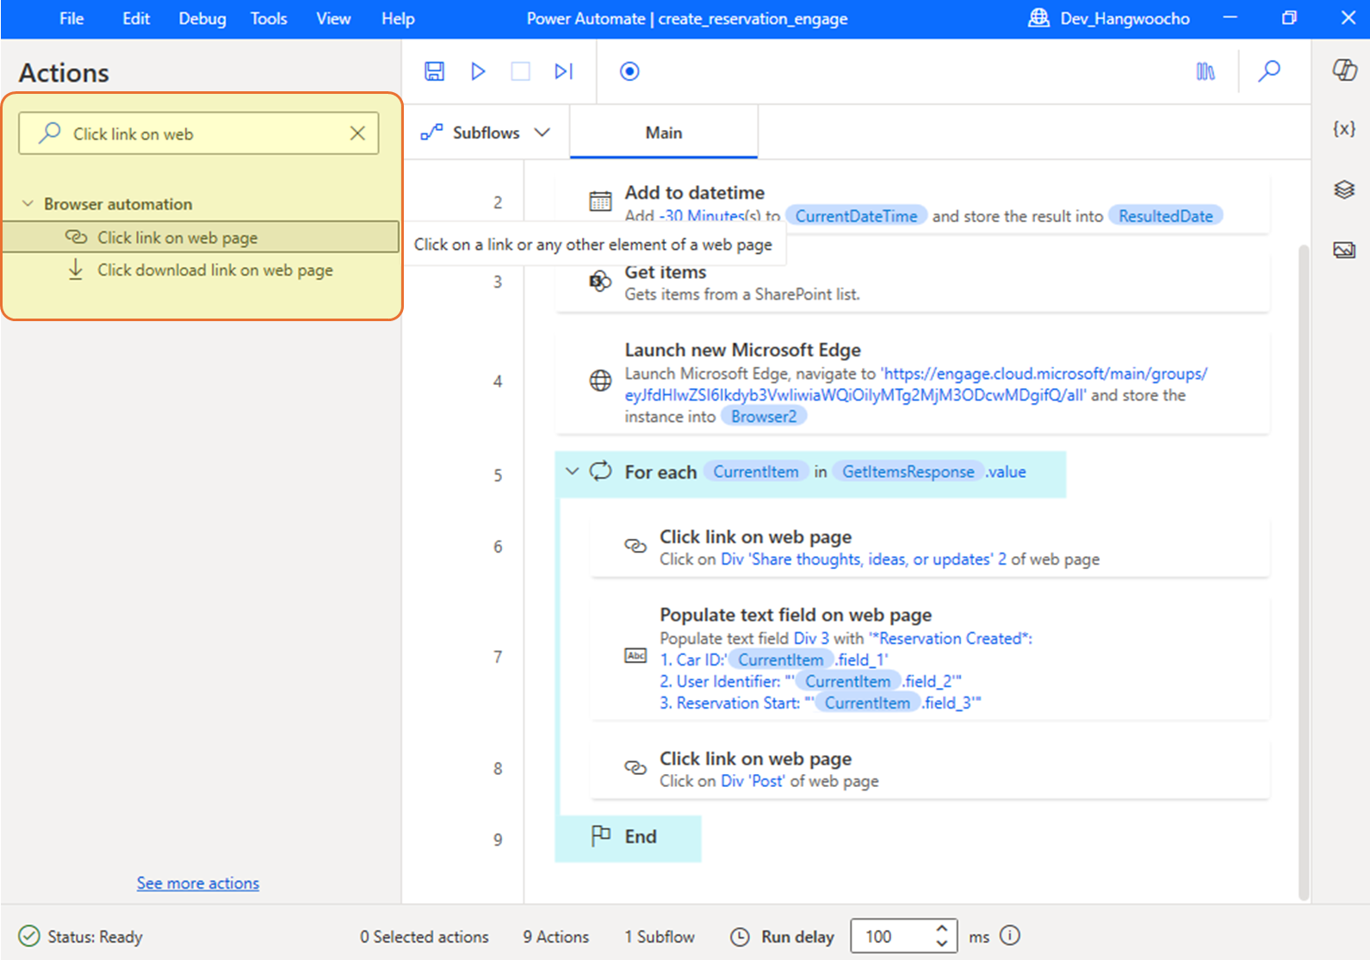Viewport: 1370px width, 960px height.
Task: Switch to the Main tab
Action: tap(664, 133)
